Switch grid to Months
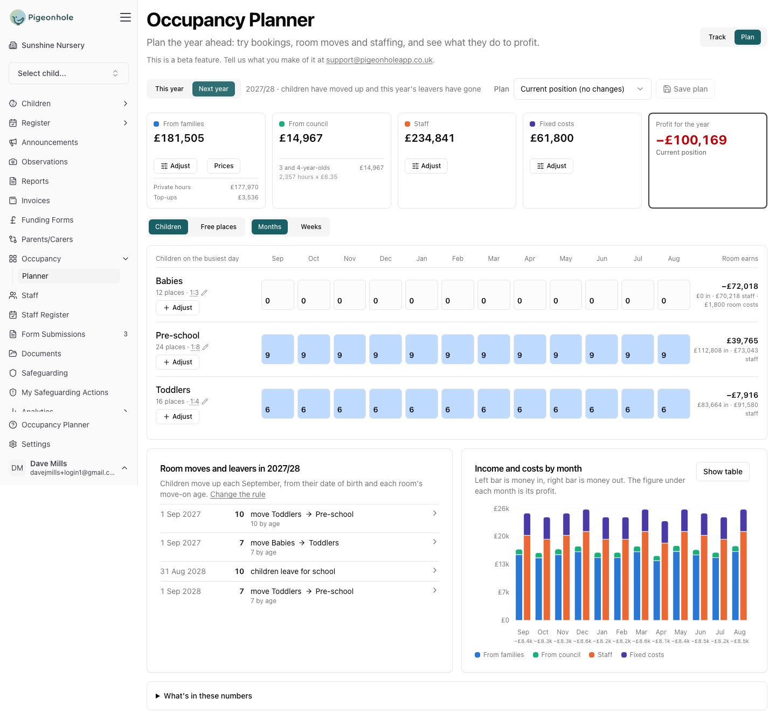 click(269, 227)
